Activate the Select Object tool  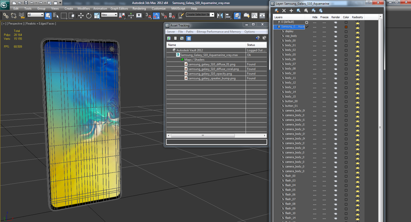pyautogui.click(x=48, y=16)
